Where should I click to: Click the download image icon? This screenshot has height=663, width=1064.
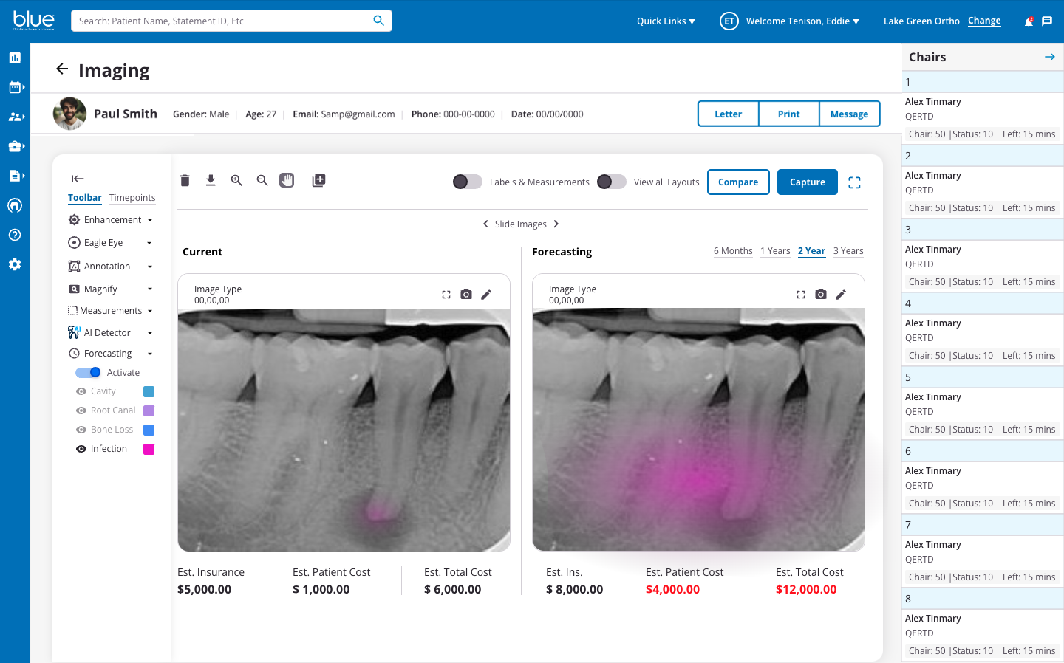click(x=211, y=180)
